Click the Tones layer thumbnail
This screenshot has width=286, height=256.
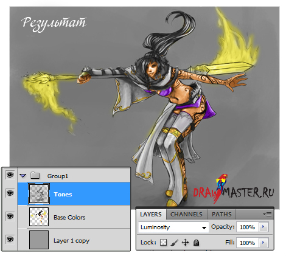(x=39, y=194)
